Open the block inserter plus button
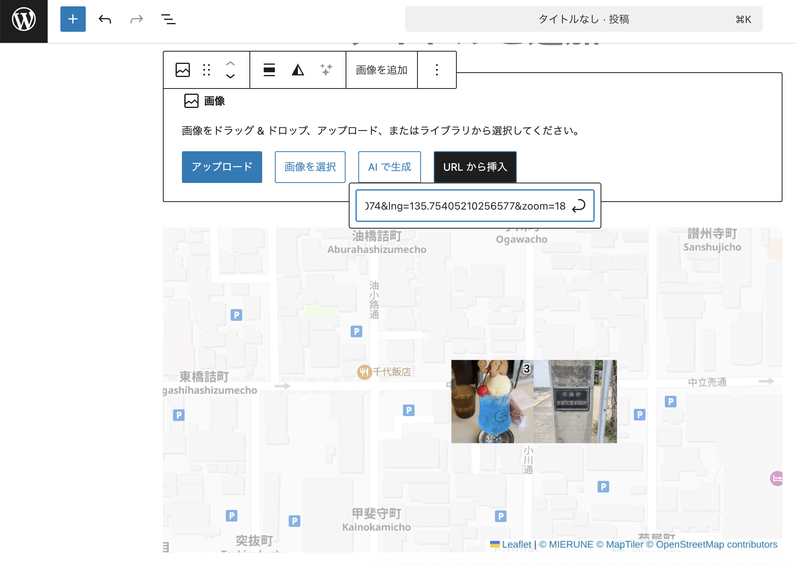This screenshot has height=566, width=796. (73, 19)
